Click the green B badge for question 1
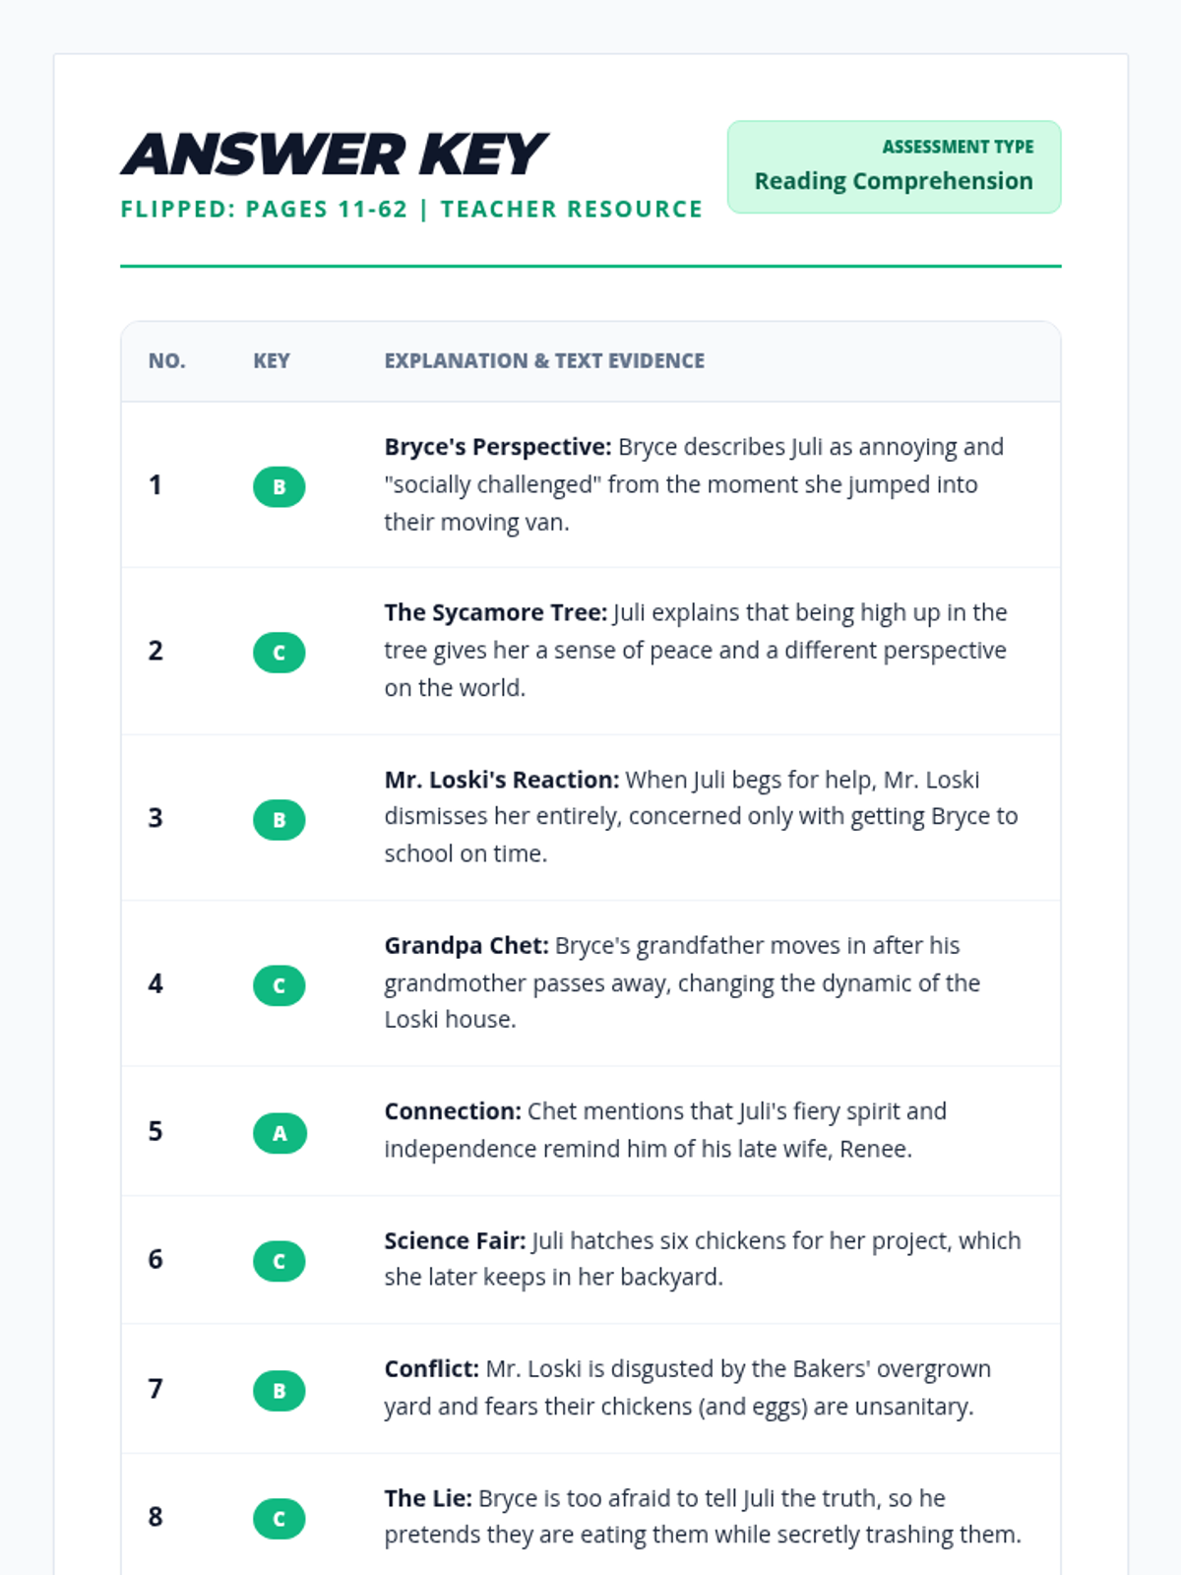Image resolution: width=1181 pixels, height=1575 pixels. (x=279, y=486)
